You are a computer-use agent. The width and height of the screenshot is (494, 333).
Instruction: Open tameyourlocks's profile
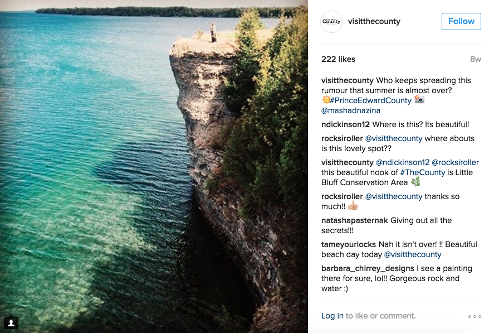(349, 244)
